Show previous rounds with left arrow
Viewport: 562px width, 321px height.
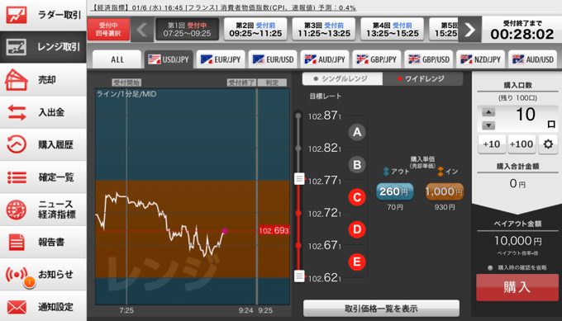click(x=142, y=30)
